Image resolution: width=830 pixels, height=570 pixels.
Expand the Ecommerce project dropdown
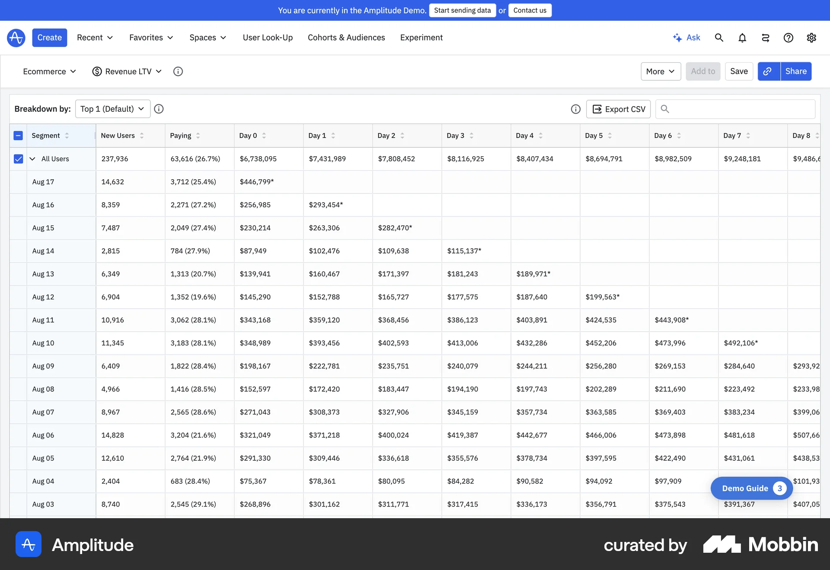click(49, 71)
